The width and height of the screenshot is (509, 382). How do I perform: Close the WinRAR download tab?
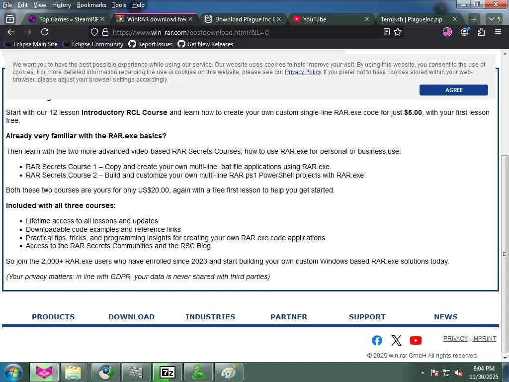click(x=190, y=19)
